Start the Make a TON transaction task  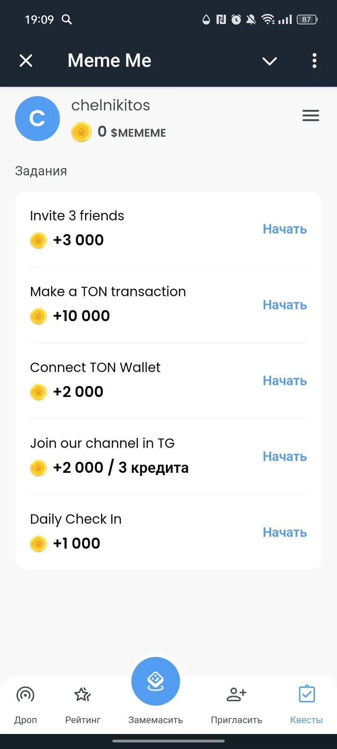point(285,305)
